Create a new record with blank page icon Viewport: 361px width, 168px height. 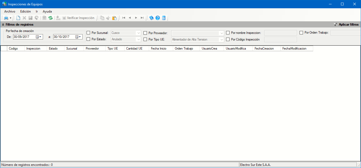(18, 18)
